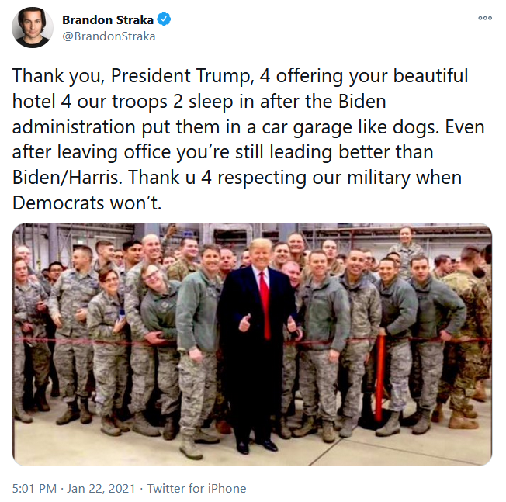Click the Jan 22, 2021 date

(x=101, y=488)
